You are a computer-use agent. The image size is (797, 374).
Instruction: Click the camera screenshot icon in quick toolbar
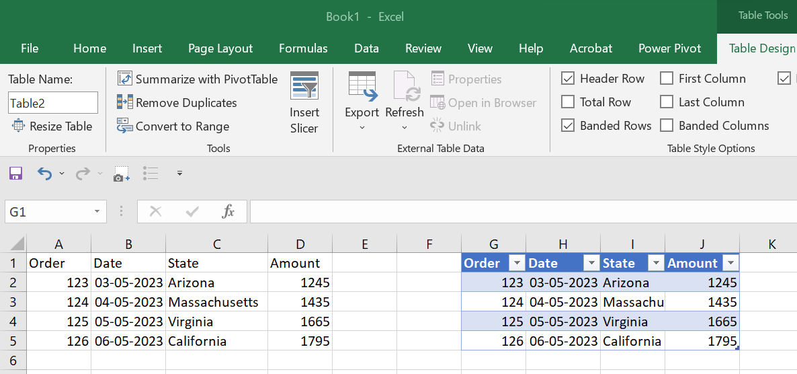[121, 174]
